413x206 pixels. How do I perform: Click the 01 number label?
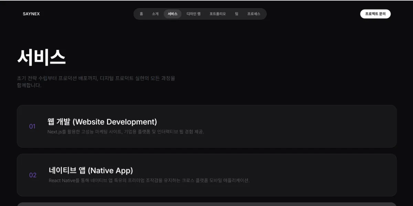pyautogui.click(x=32, y=126)
